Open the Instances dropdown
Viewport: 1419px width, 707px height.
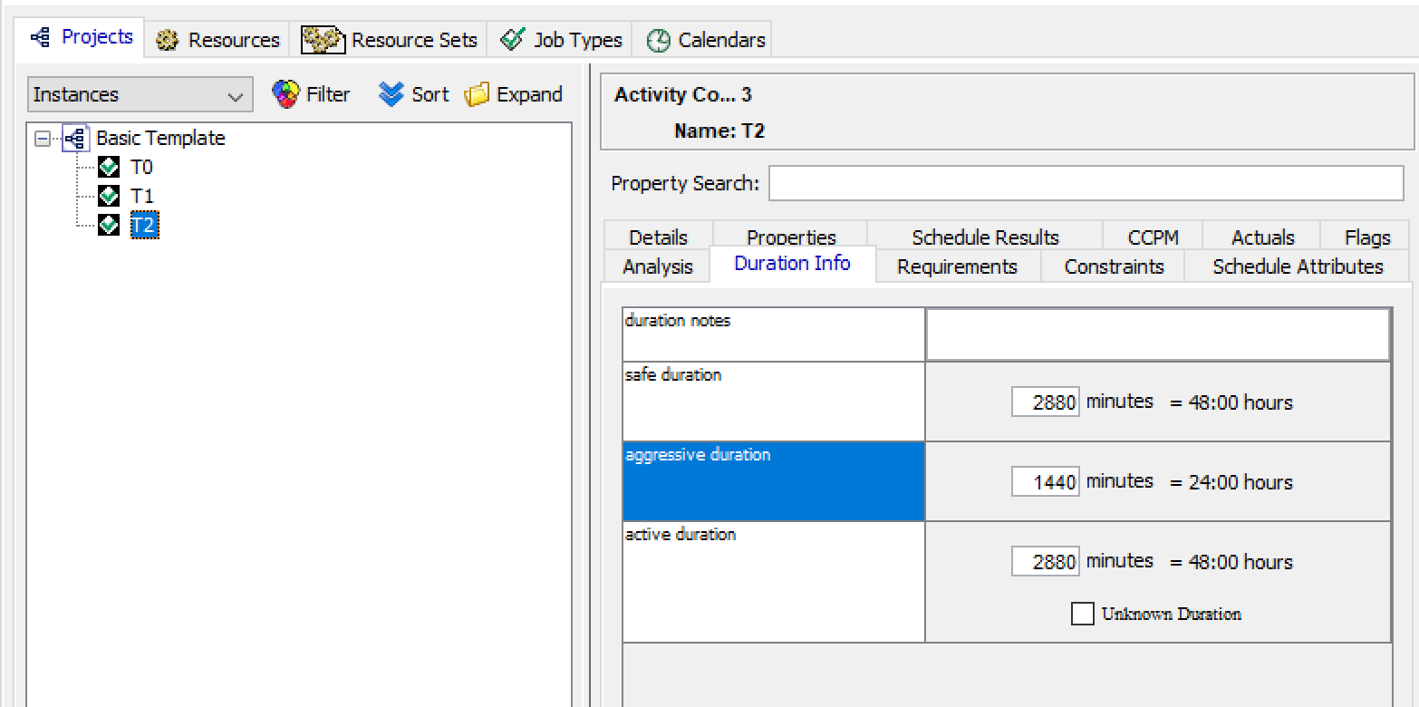pos(140,95)
